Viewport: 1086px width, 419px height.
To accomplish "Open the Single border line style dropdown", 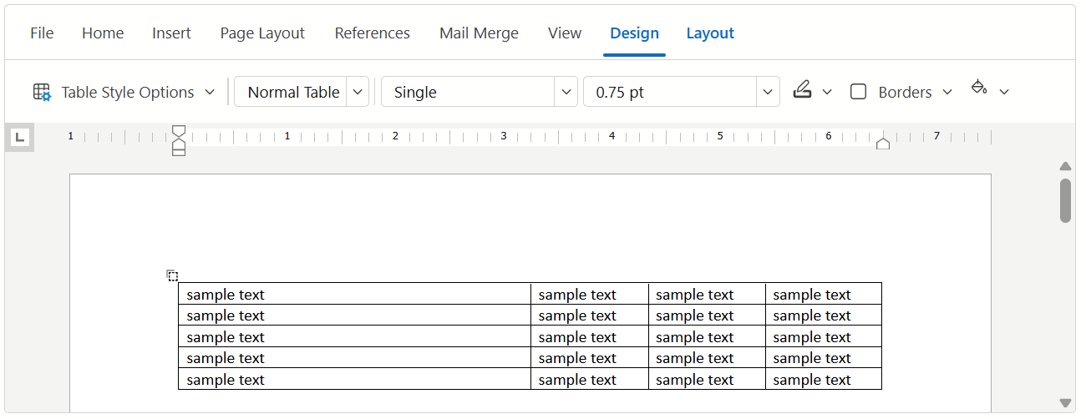I will [x=566, y=92].
